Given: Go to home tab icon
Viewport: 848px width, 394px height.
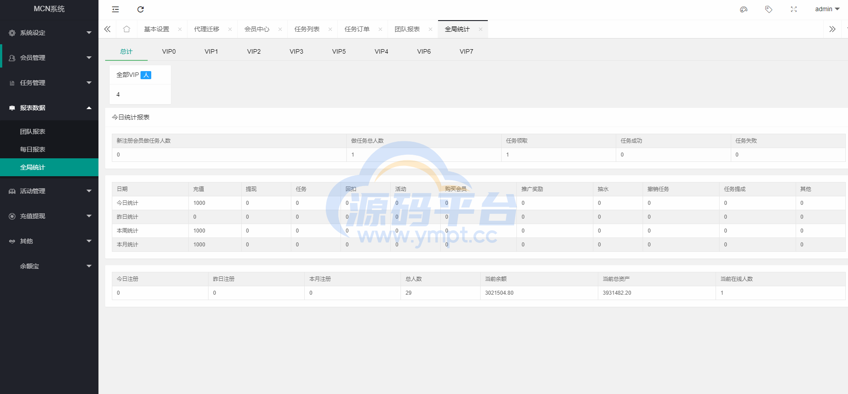Looking at the screenshot, I should (127, 29).
